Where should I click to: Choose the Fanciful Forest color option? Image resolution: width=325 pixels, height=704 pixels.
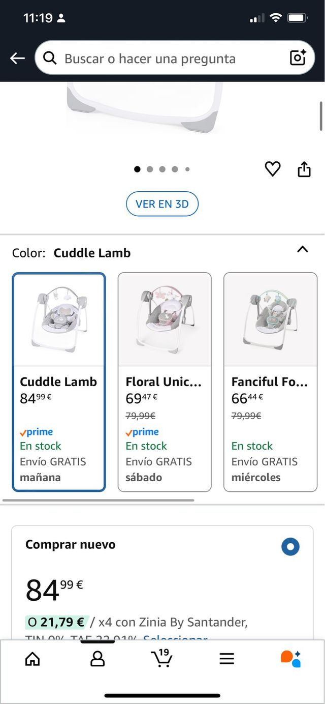[270, 382]
